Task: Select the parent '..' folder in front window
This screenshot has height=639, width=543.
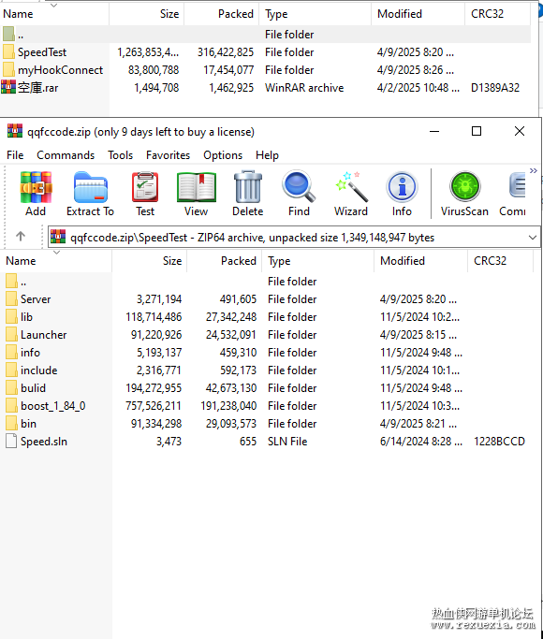Action: click(x=11, y=282)
